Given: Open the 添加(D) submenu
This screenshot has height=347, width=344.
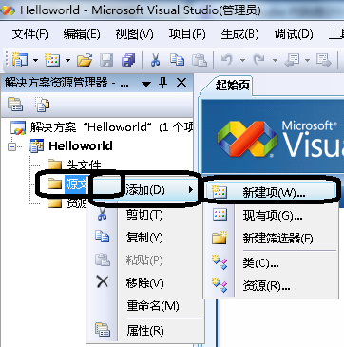Looking at the screenshot, I should 144,190.
